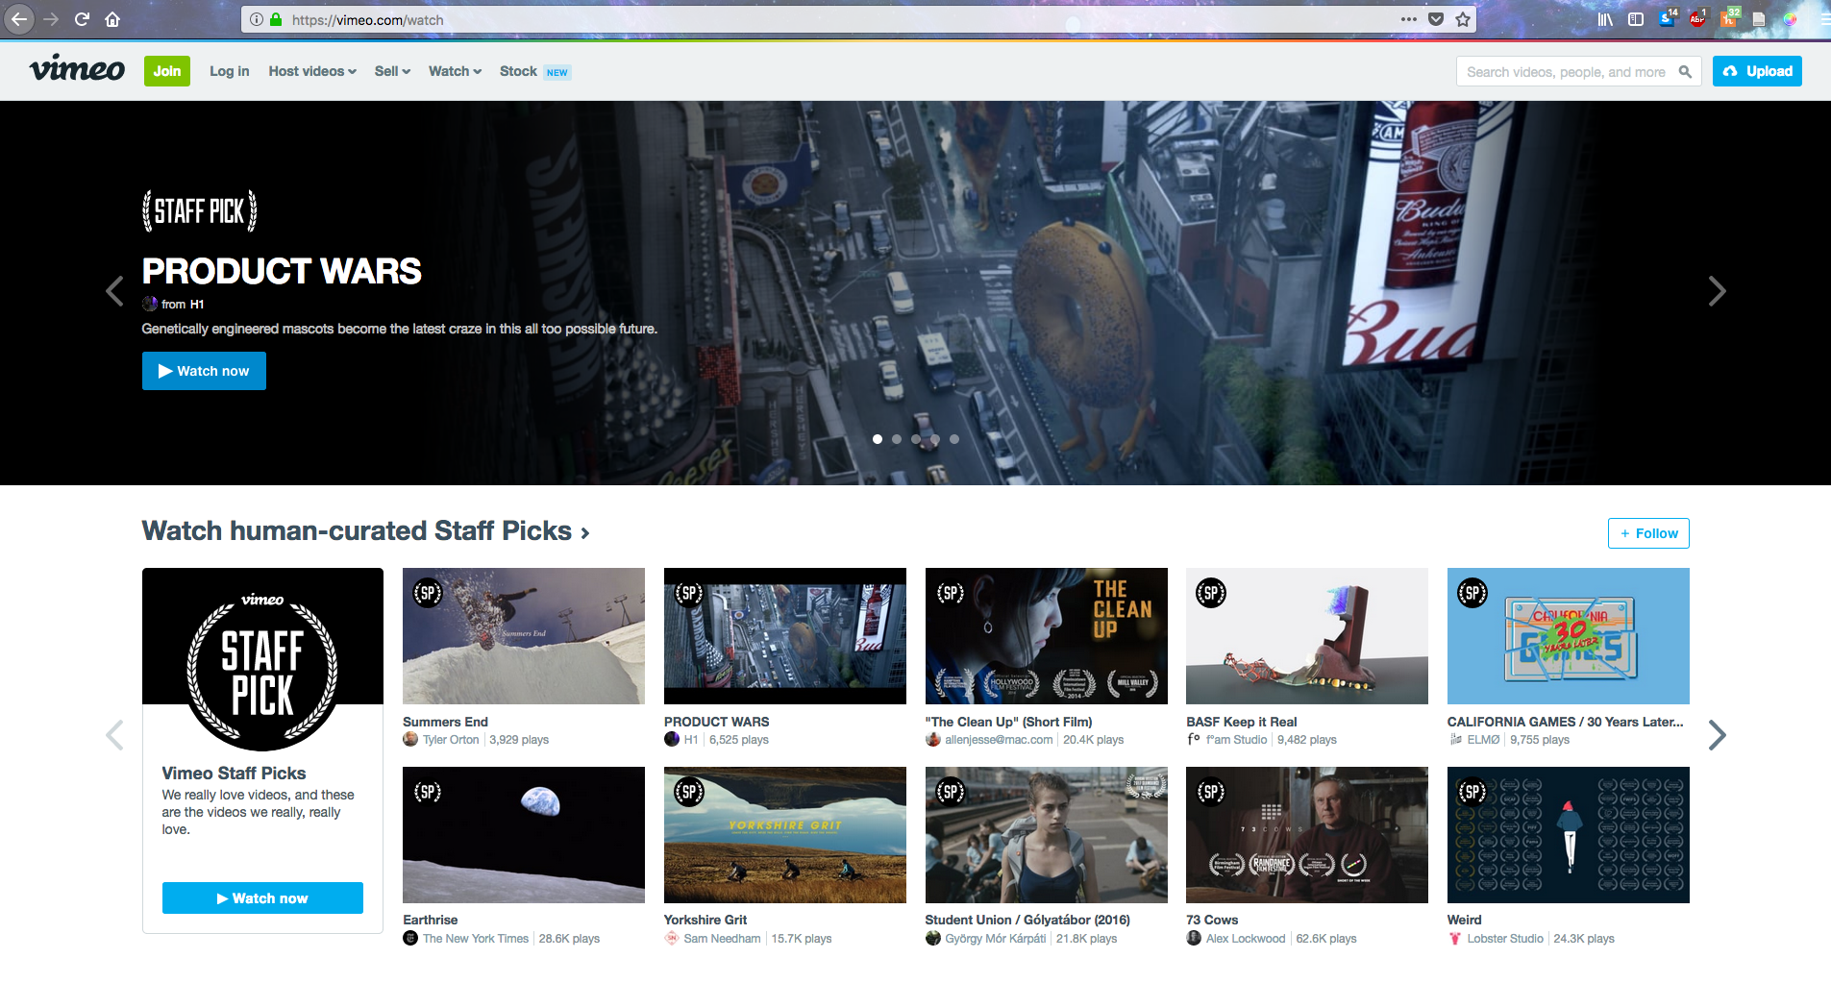Open PRODUCT WARS video thumbnail
The width and height of the screenshot is (1831, 983).
[785, 636]
